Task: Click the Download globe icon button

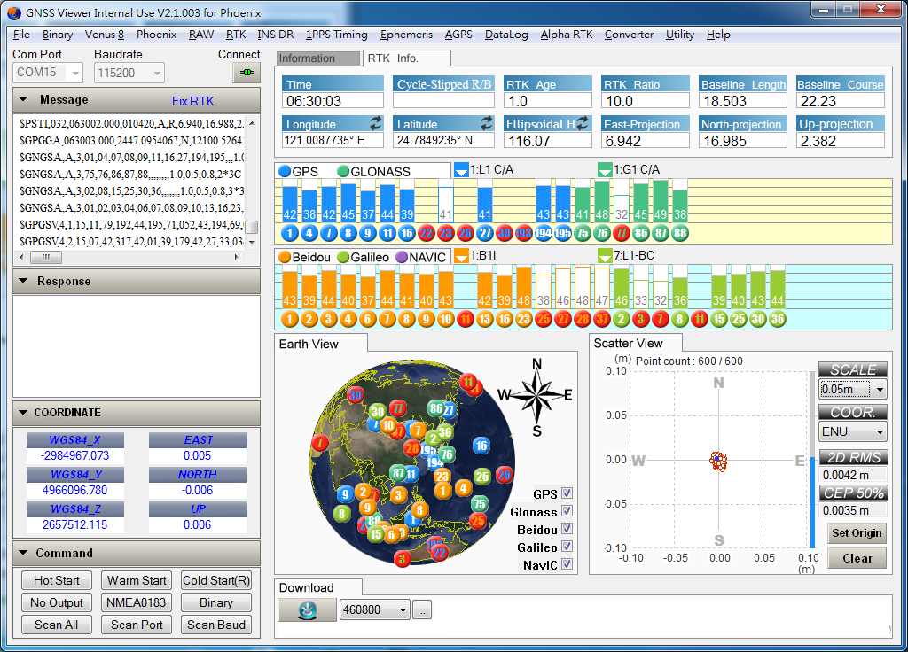Action: tap(306, 609)
